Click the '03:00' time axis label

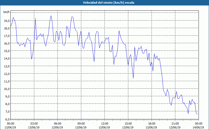[34, 124]
